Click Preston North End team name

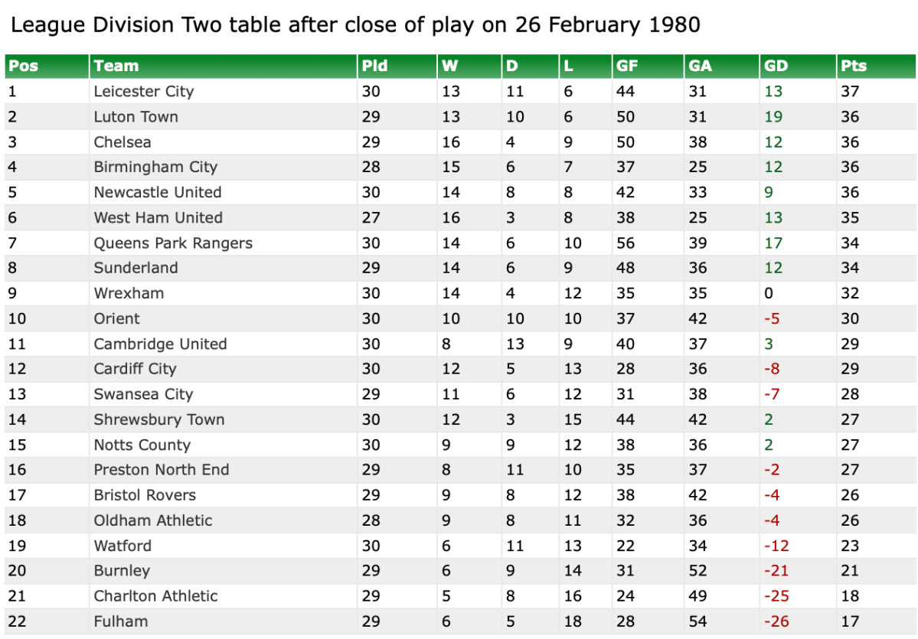pyautogui.click(x=162, y=470)
